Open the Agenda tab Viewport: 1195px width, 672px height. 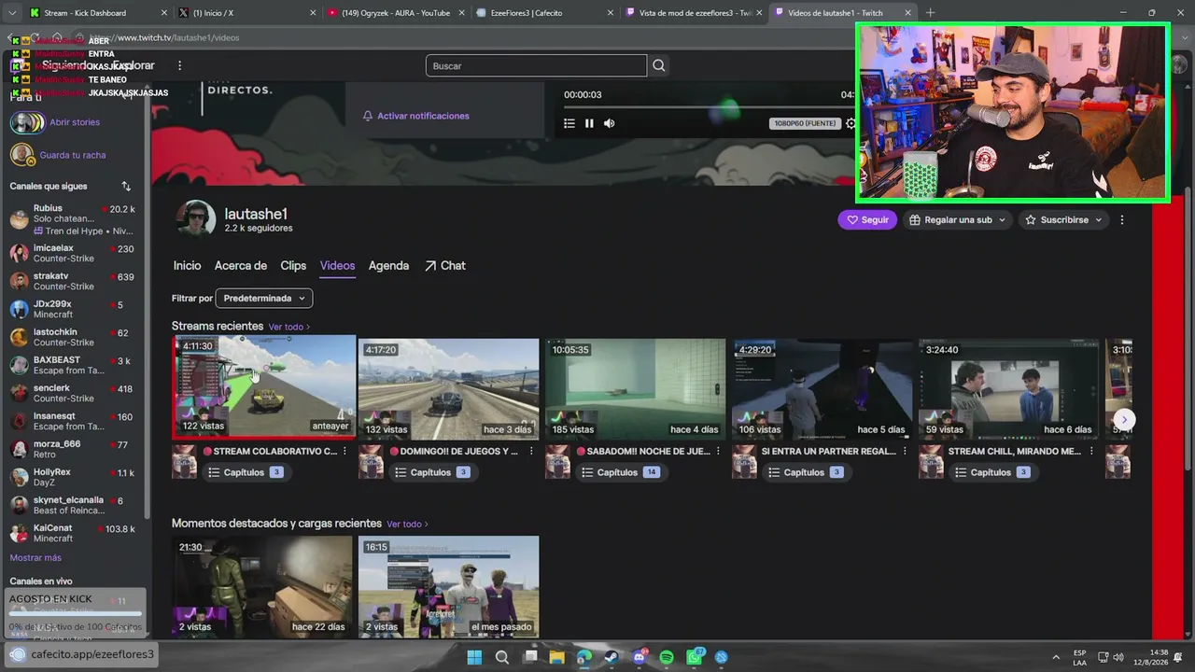[x=388, y=266]
